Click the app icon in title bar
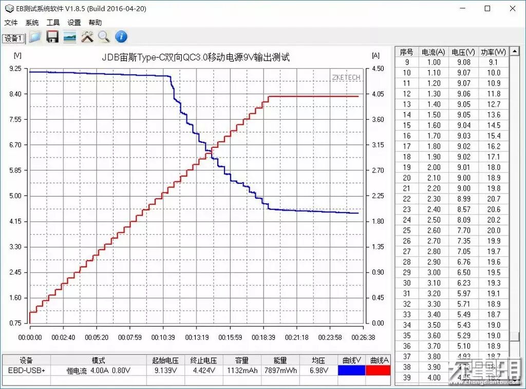 [9, 8]
